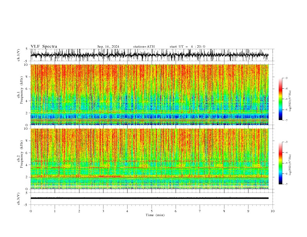Viewport: 307px width, 237px height.
Task: Click the "-7" value on ch.2 color bar
Action: 286,184
